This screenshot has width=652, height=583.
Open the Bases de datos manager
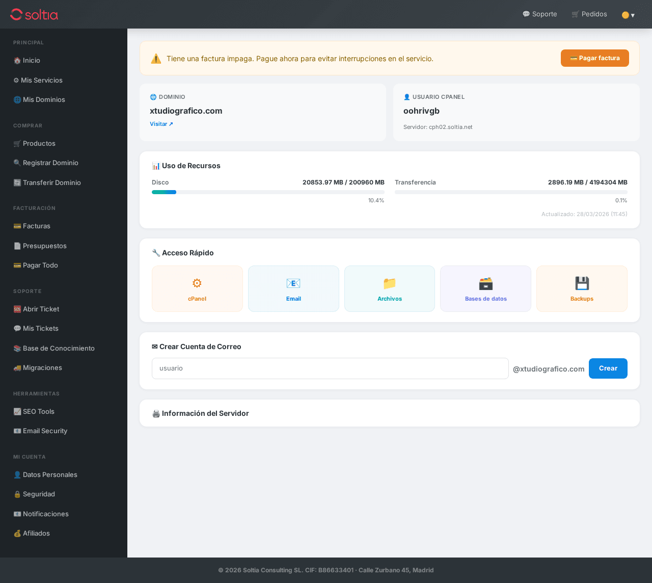[485, 288]
